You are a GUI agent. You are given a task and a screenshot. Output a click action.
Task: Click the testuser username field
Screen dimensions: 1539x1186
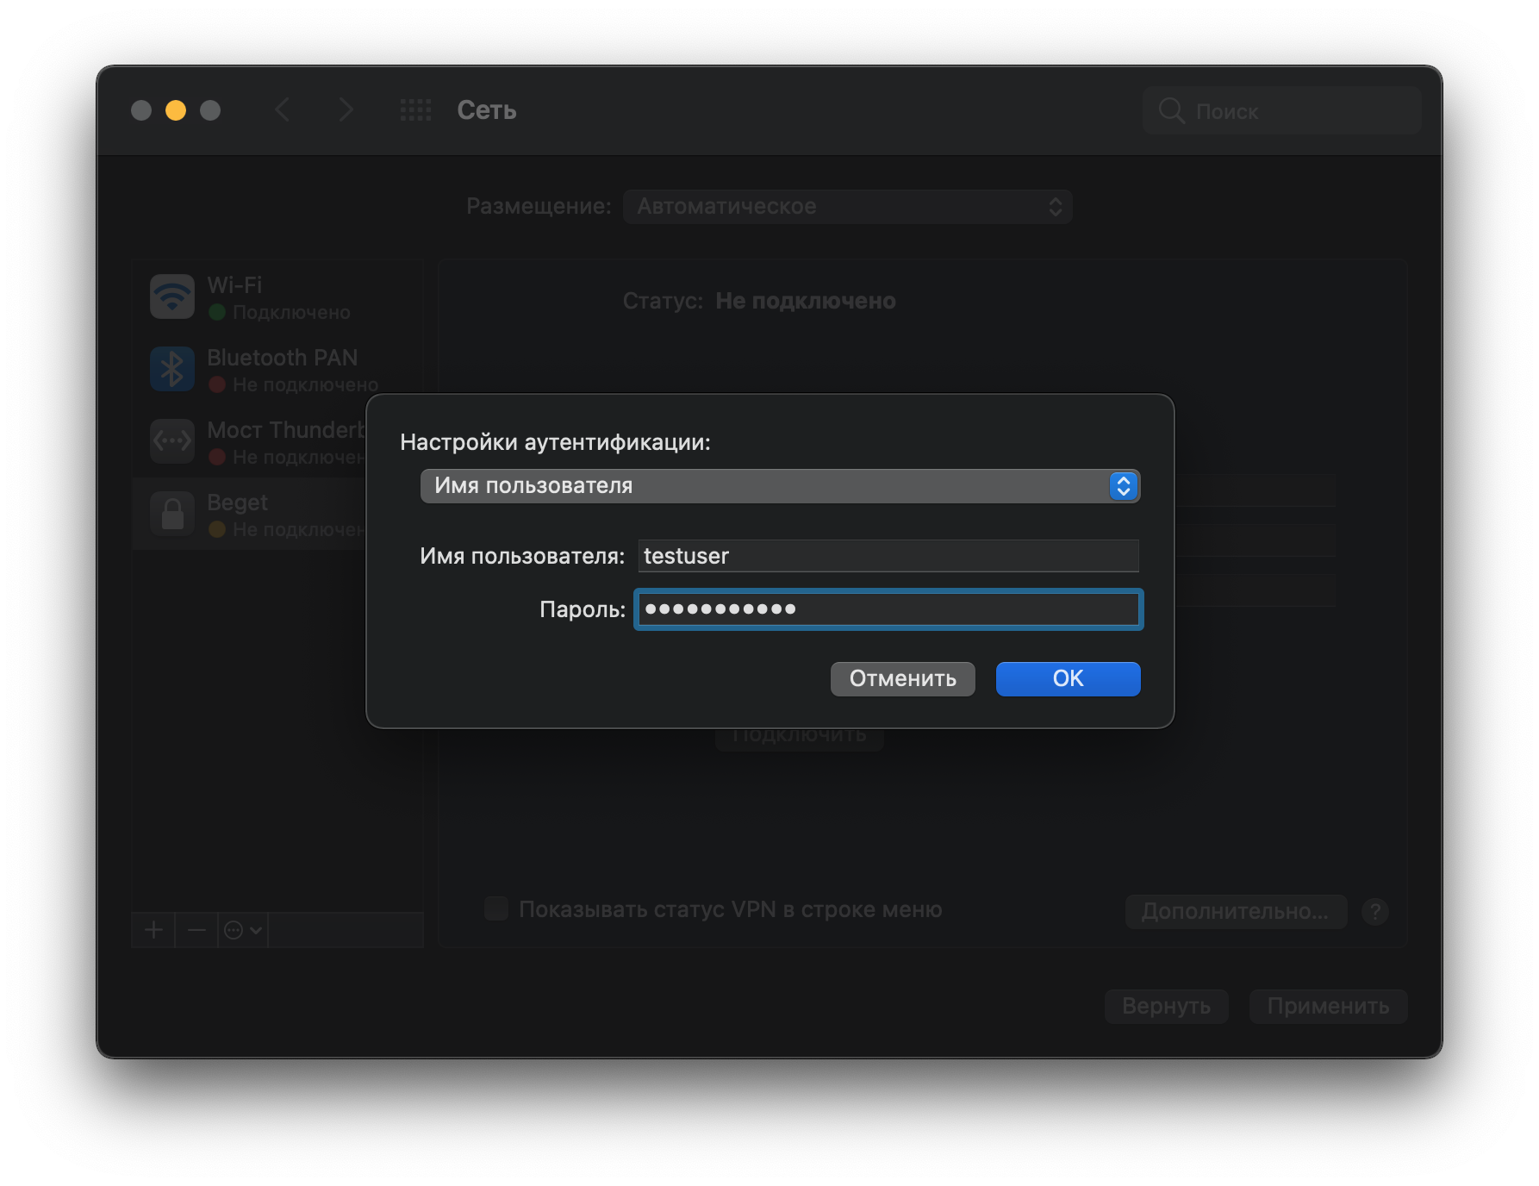[x=888, y=556]
